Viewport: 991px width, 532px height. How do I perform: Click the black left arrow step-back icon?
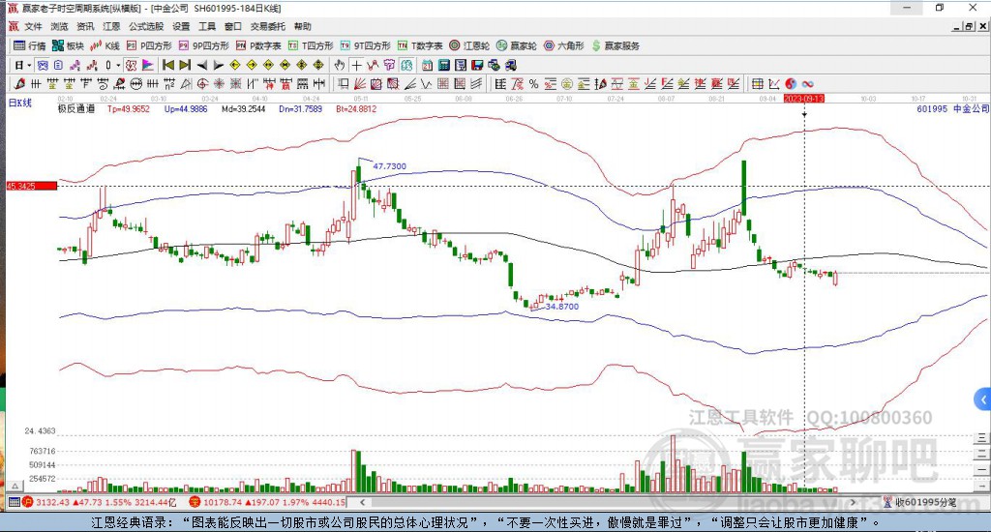coord(201,65)
